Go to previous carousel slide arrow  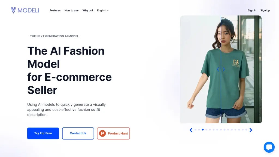(x=191, y=130)
